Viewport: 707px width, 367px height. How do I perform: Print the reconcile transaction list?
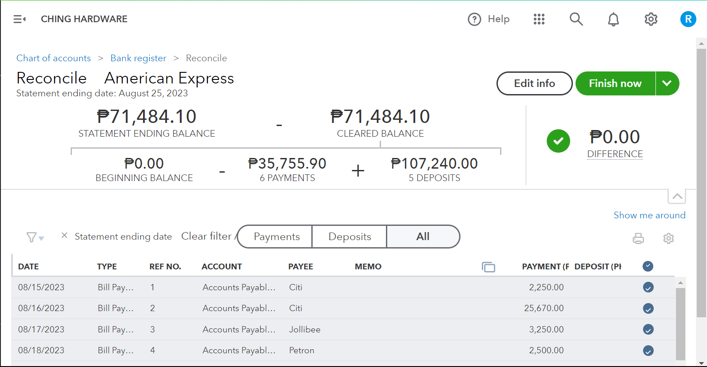638,238
